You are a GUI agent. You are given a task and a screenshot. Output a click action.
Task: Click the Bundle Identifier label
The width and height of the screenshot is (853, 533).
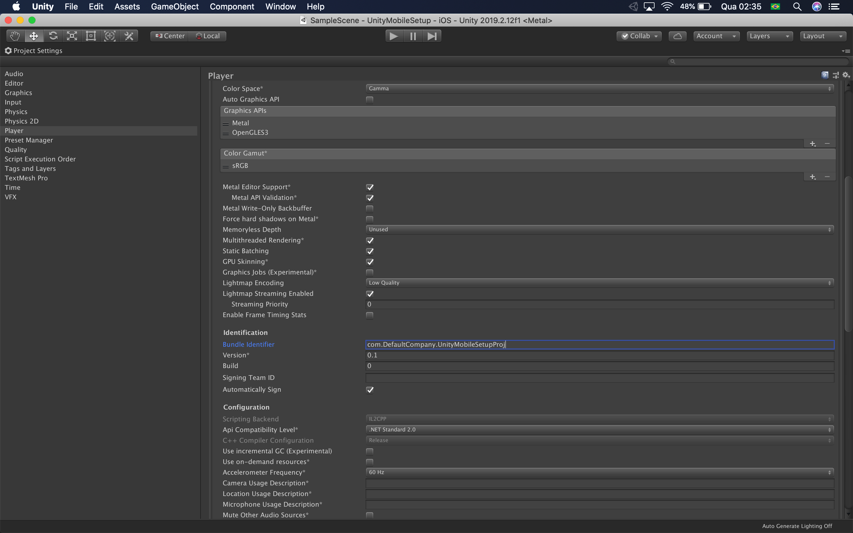(248, 344)
